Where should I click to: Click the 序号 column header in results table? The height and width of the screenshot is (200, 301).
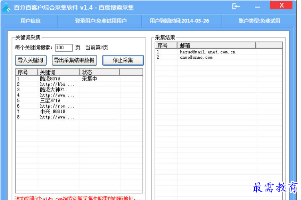point(166,45)
